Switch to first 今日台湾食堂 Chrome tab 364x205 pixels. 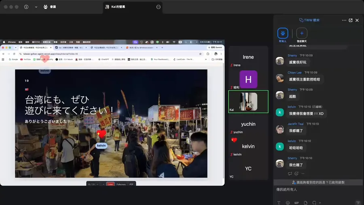pyautogui.click(x=35, y=47)
